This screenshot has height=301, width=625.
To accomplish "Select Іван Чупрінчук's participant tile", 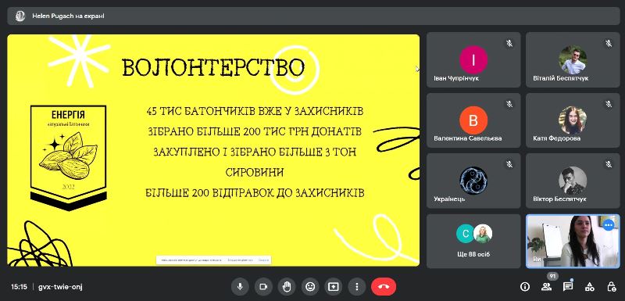I will (473, 59).
